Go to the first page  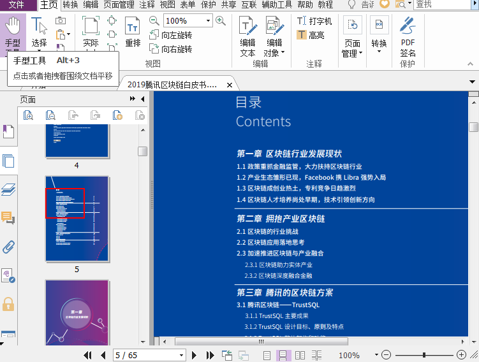(87, 355)
